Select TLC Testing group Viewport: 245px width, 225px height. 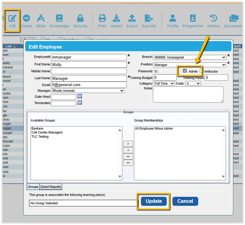tap(40, 137)
